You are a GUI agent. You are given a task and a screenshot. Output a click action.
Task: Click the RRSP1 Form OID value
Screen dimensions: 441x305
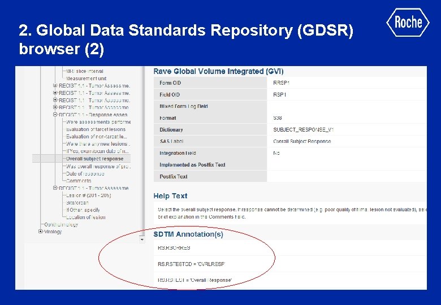tap(281, 83)
